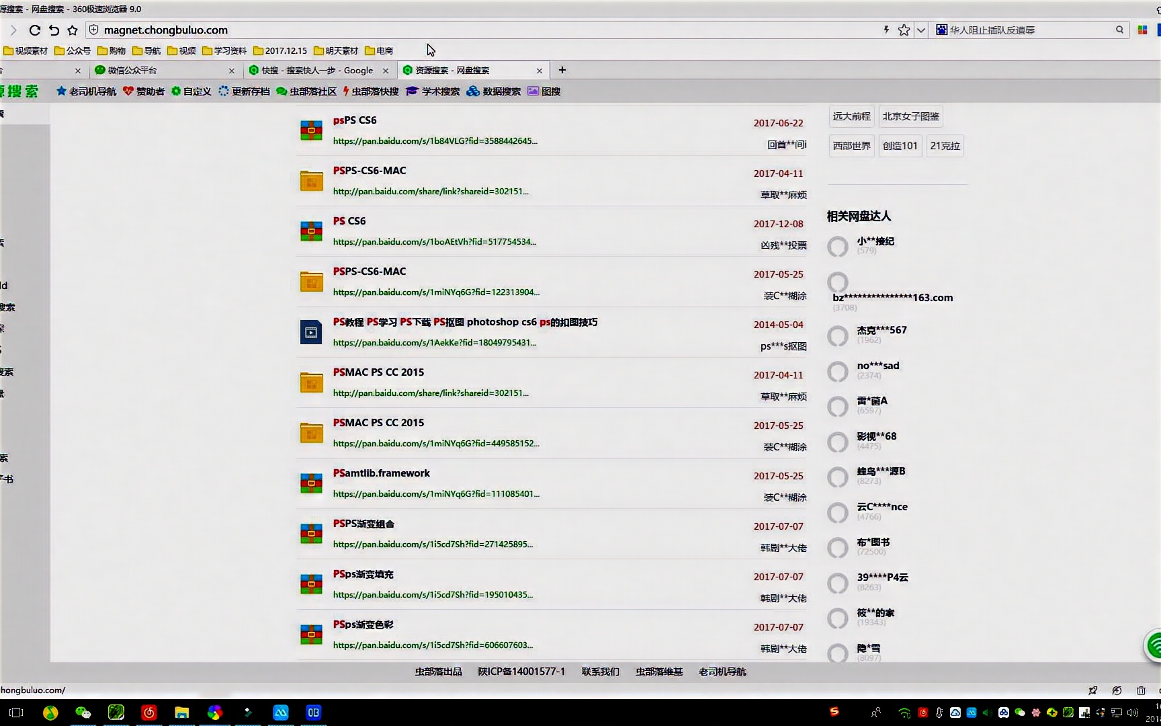The height and width of the screenshot is (726, 1161).
Task: Open 学术搜索 menu item
Action: click(433, 91)
